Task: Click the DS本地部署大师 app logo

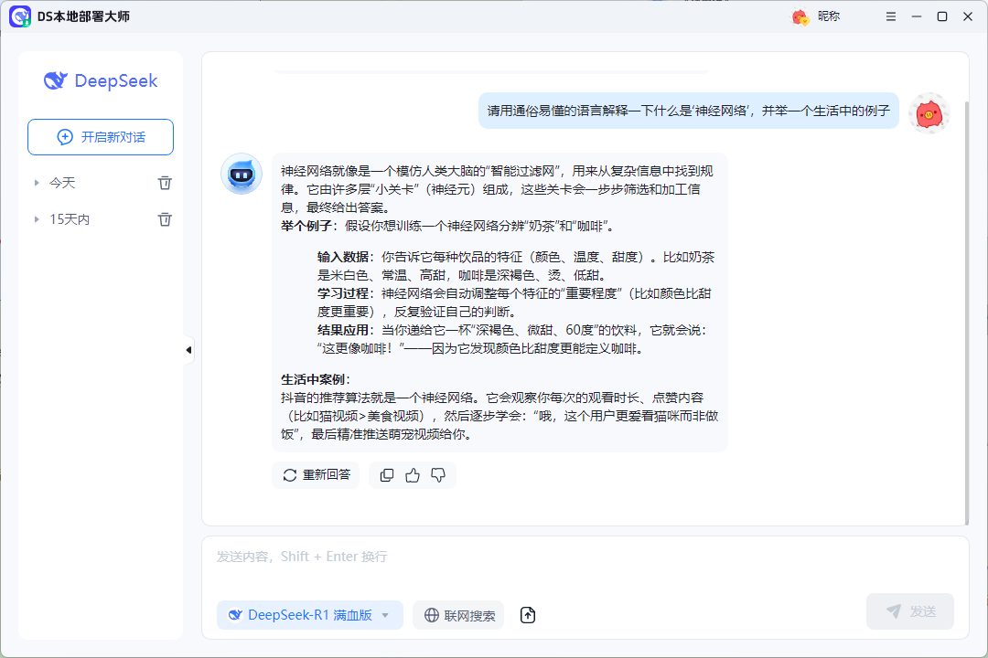Action: (20, 16)
